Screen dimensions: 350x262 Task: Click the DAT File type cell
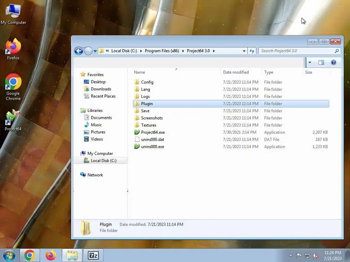[x=272, y=140]
